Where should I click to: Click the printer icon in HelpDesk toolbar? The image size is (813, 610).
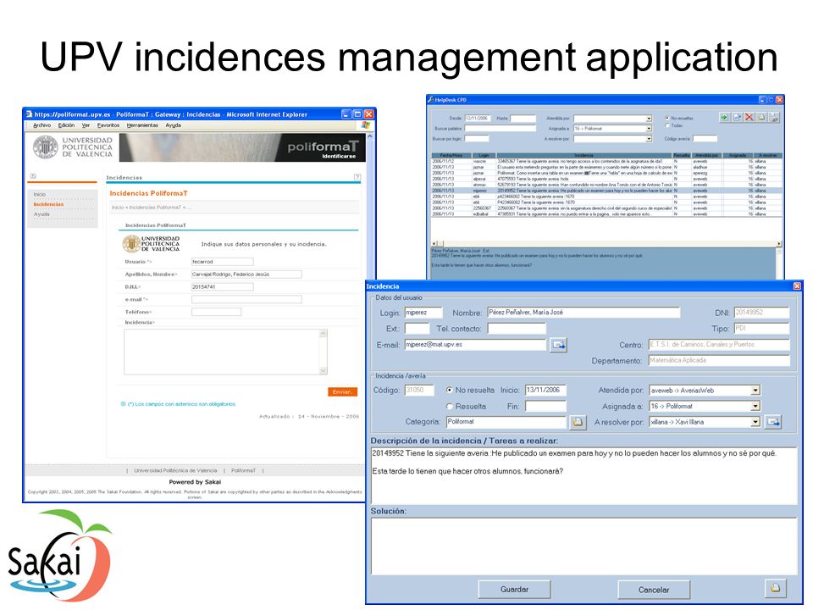click(x=773, y=117)
